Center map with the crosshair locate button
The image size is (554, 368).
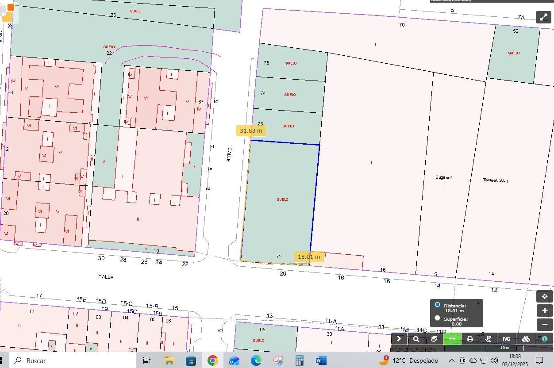coord(545,296)
